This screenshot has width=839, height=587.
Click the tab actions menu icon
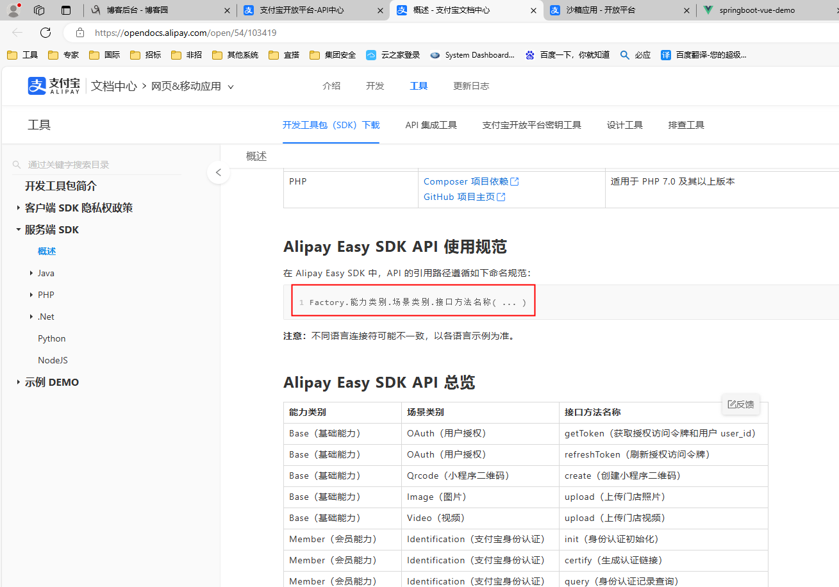(x=66, y=10)
